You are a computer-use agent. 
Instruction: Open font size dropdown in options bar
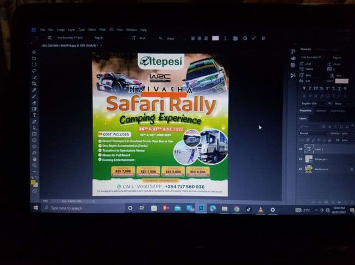click(145, 38)
